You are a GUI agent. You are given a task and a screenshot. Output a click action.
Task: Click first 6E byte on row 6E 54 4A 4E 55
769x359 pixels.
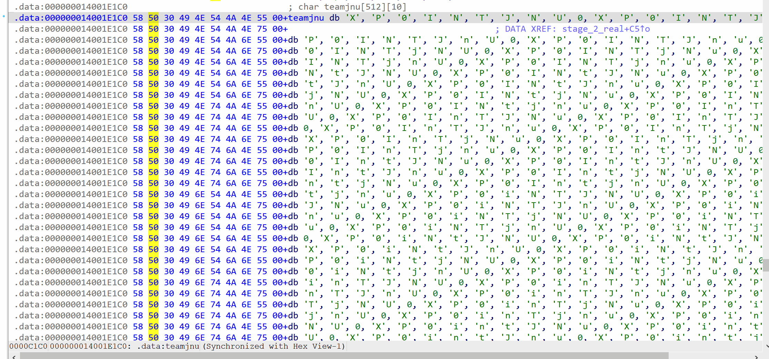[x=200, y=194]
